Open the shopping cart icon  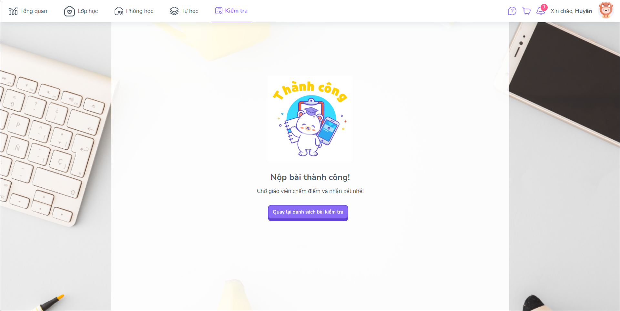coord(526,11)
